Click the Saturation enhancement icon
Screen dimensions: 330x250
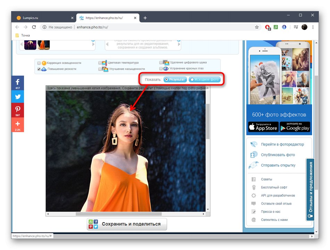105,69
